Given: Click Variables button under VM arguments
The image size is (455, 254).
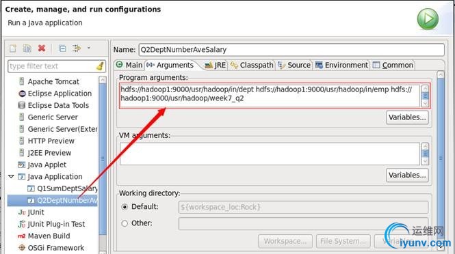Looking at the screenshot, I should (x=407, y=175).
